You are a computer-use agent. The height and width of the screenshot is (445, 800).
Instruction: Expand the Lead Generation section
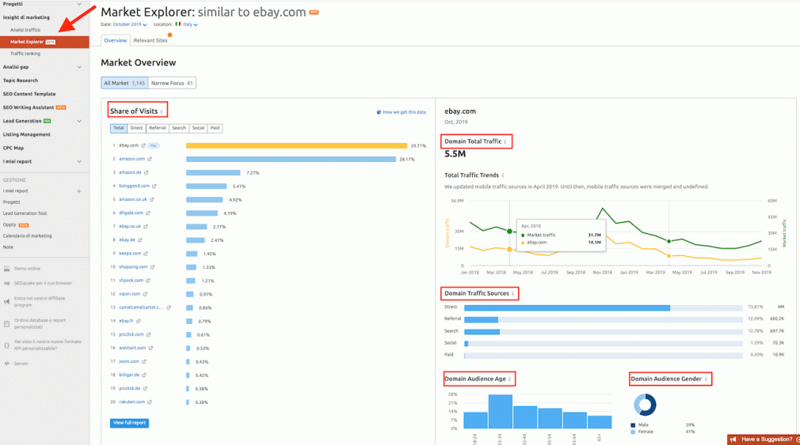click(79, 121)
